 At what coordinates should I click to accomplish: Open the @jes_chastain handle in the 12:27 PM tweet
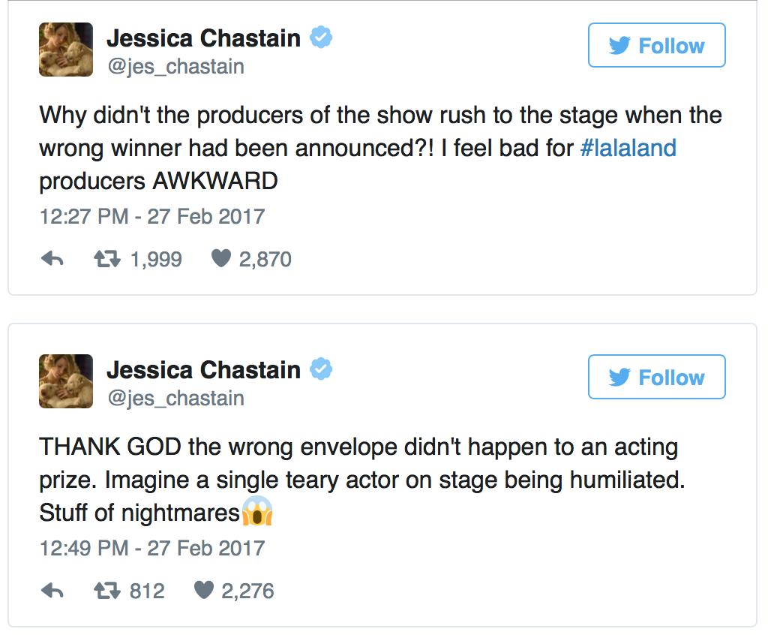[175, 66]
